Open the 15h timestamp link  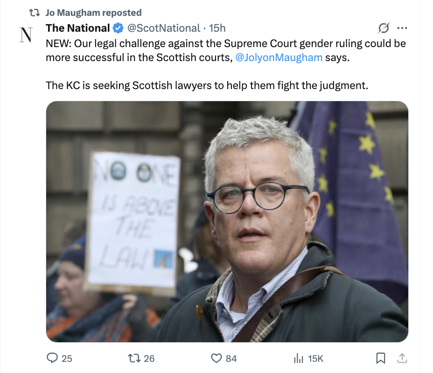point(217,28)
